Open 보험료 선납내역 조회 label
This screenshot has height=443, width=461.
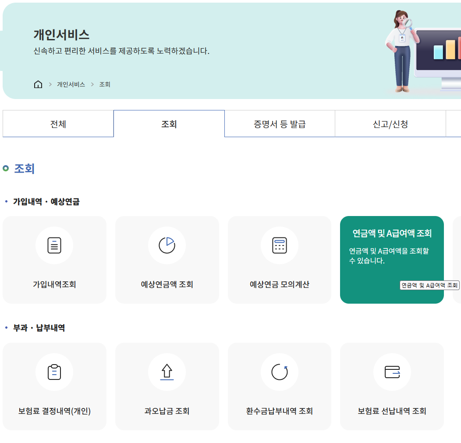(x=392, y=411)
